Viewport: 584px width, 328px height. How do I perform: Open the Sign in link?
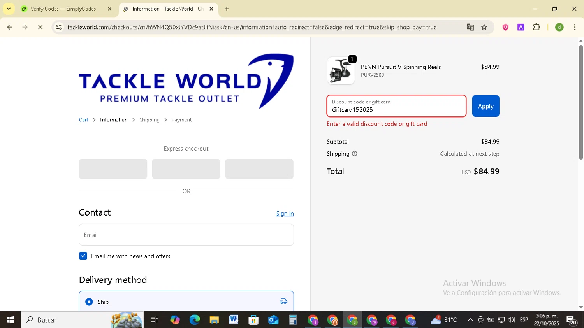point(285,214)
